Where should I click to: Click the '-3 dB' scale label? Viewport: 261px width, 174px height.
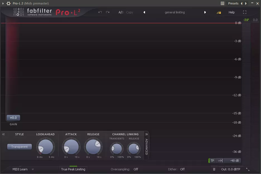click(238, 41)
